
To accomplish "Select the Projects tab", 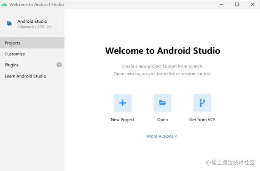I will click(x=32, y=43).
